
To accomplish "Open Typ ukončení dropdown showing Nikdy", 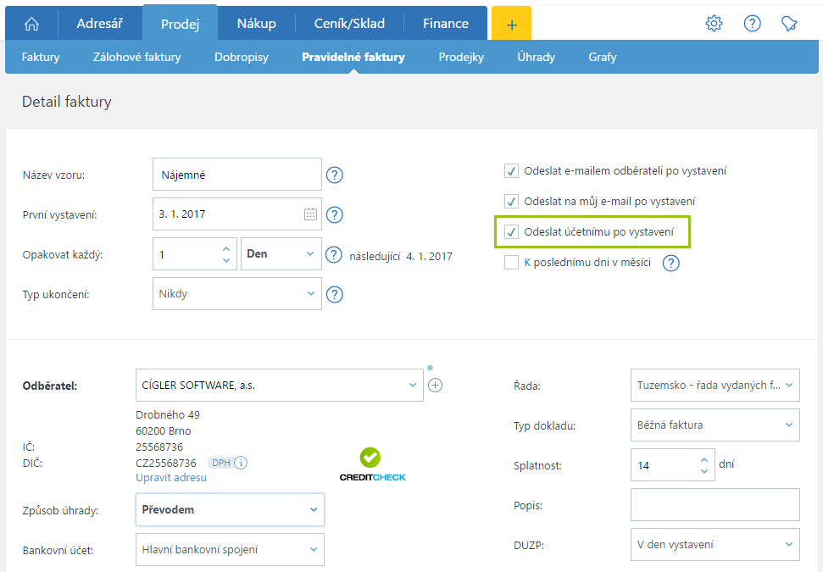I will (x=236, y=294).
